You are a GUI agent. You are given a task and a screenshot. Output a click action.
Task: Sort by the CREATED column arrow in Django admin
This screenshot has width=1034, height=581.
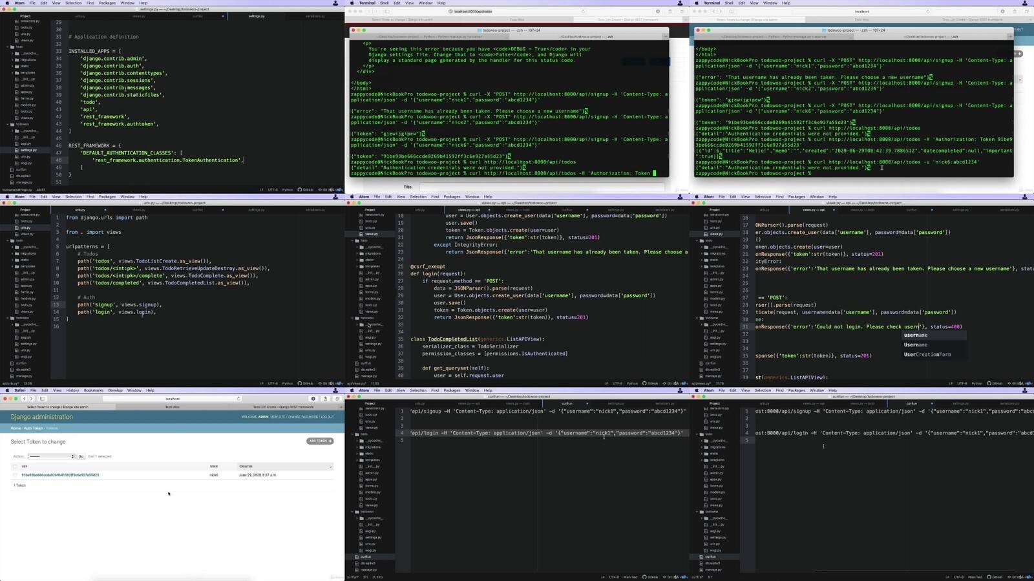click(x=330, y=467)
